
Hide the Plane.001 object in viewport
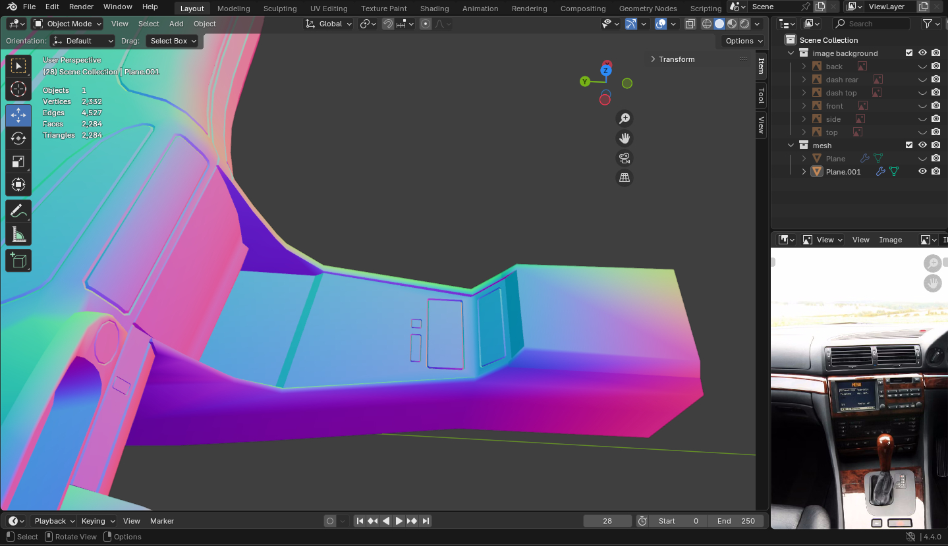point(922,171)
